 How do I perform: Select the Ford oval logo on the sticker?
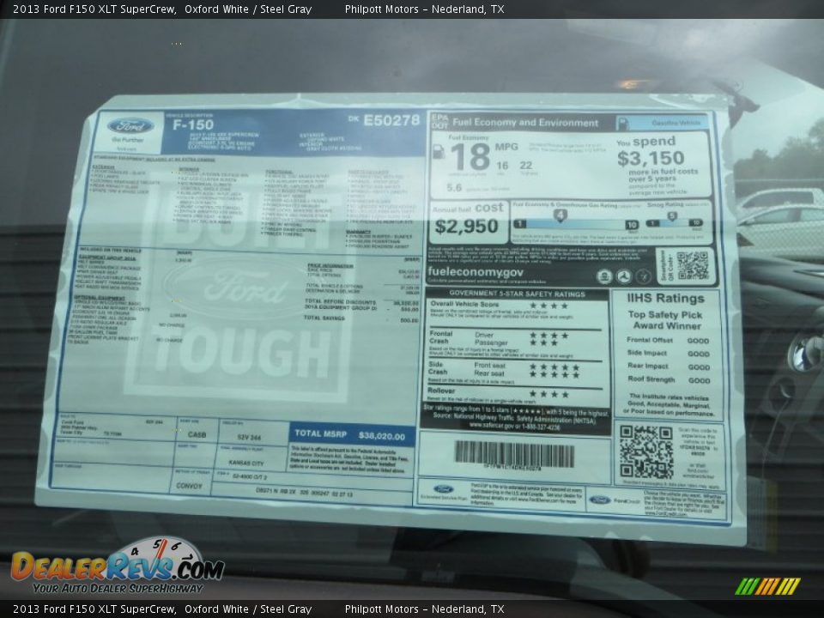click(x=129, y=124)
